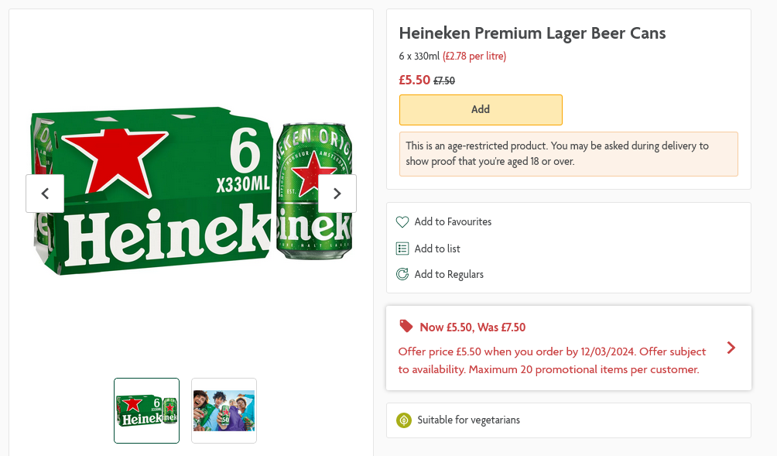Click the Now £5.50, Was £7.50 offer text
The height and width of the screenshot is (456, 777).
pos(472,327)
